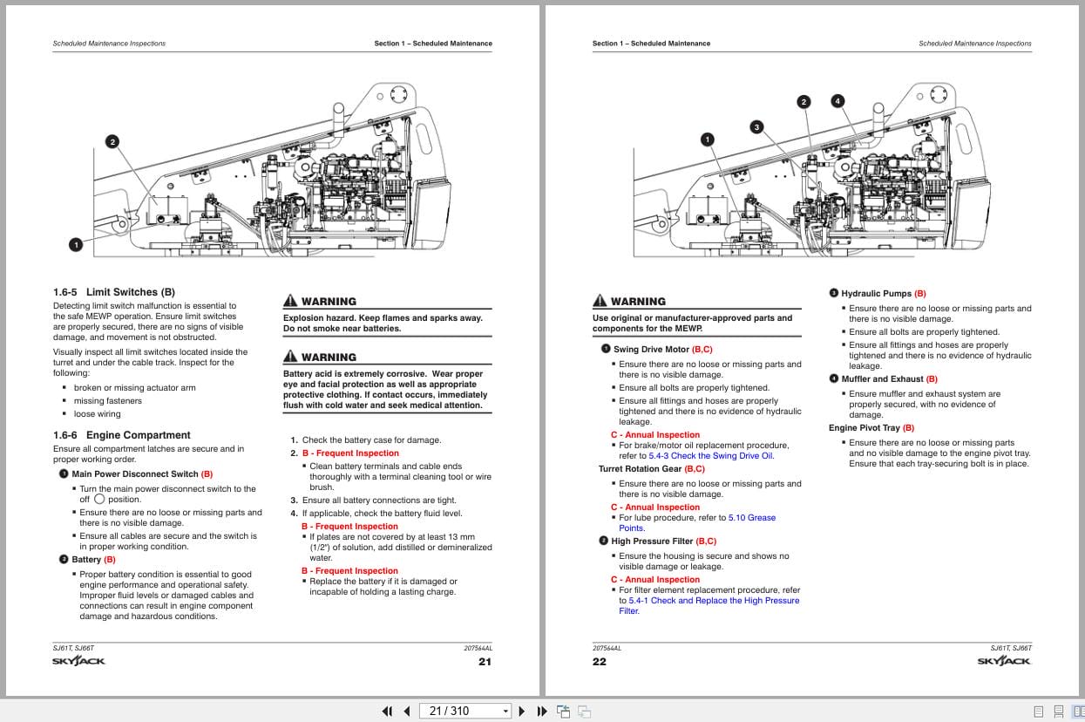Screen dimensions: 1085x722
Task: Jump to the last page
Action: point(541,711)
